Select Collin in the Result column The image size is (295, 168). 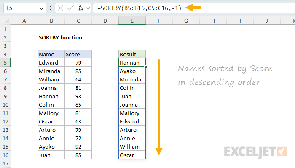(x=132, y=88)
